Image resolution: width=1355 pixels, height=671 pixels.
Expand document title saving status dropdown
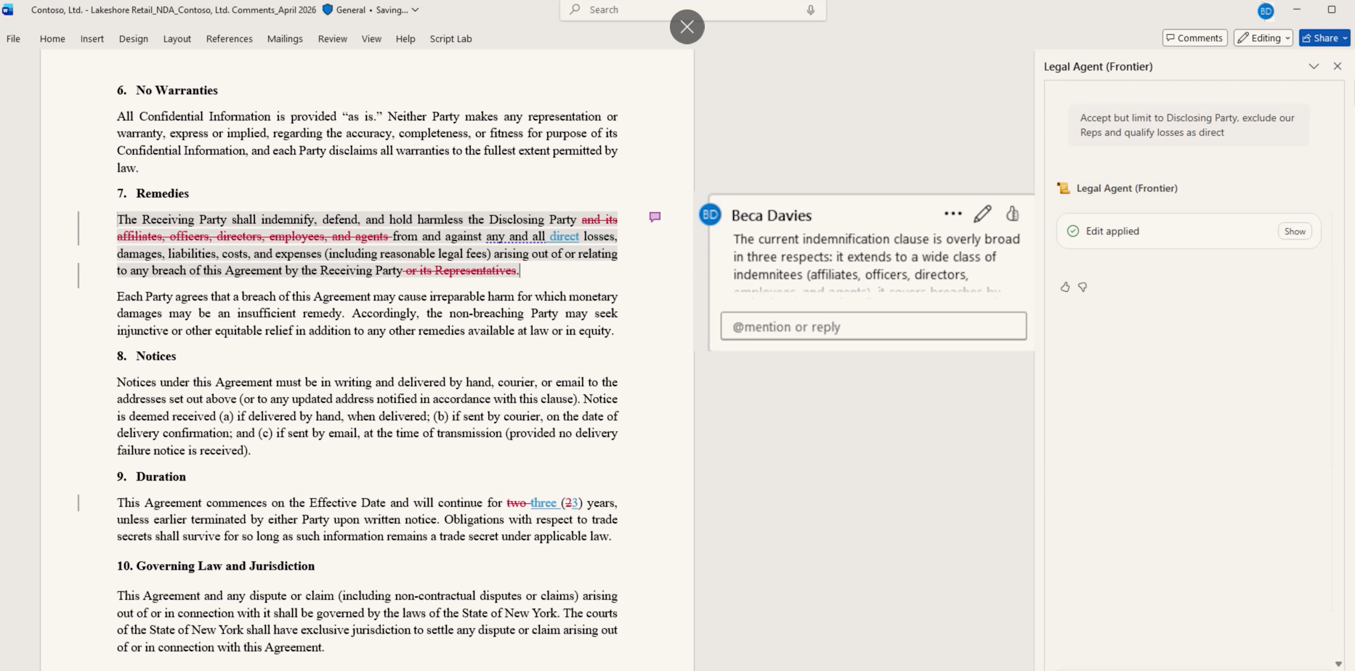tap(415, 10)
